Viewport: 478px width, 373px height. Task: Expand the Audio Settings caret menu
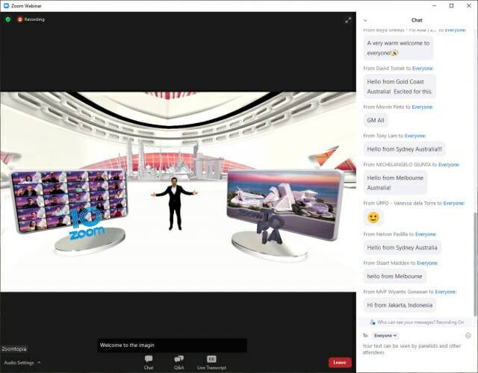point(39,363)
